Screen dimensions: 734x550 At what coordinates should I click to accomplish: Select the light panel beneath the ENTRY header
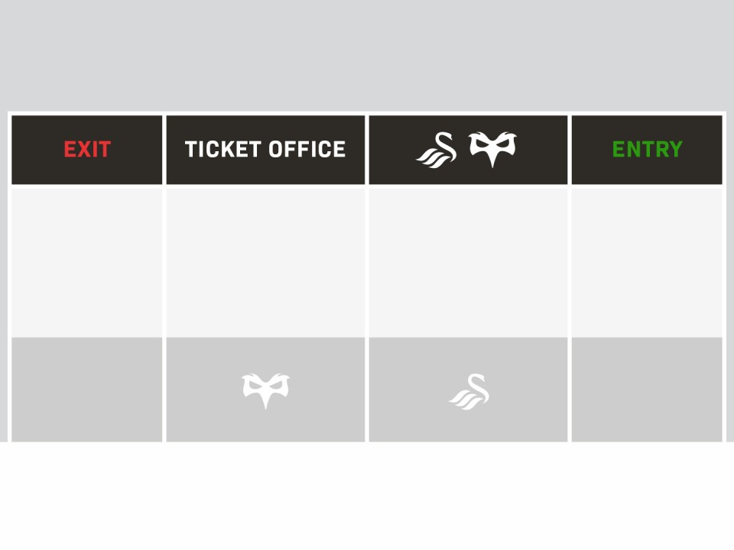click(647, 260)
